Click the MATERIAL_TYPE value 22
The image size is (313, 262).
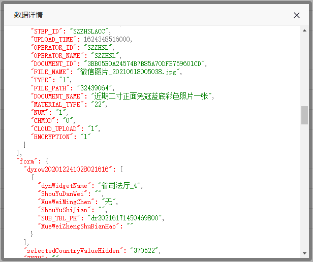(98, 104)
